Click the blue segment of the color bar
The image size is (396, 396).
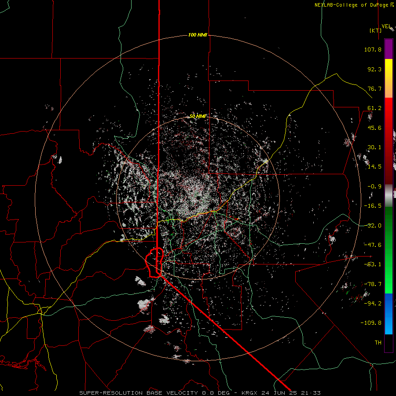(389, 314)
